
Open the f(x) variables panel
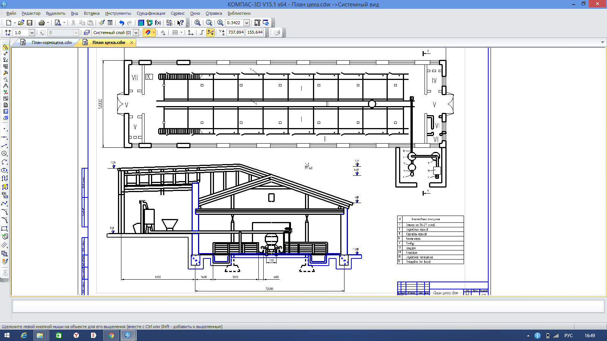pos(158,23)
